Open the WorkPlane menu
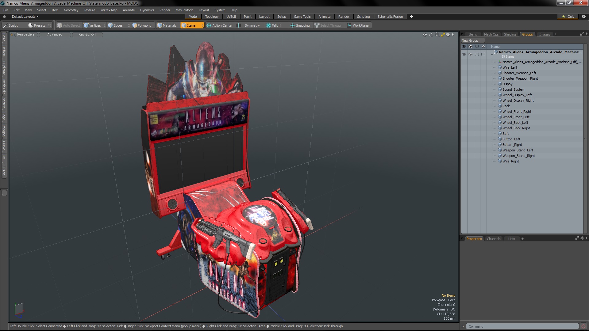This screenshot has height=331, width=589. pyautogui.click(x=358, y=25)
